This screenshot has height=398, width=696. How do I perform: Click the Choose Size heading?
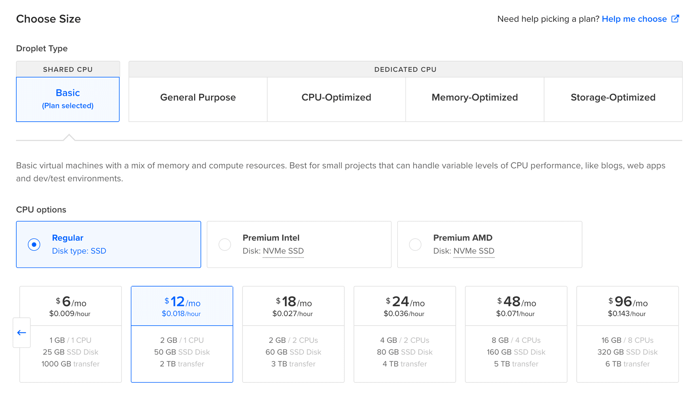(x=48, y=19)
